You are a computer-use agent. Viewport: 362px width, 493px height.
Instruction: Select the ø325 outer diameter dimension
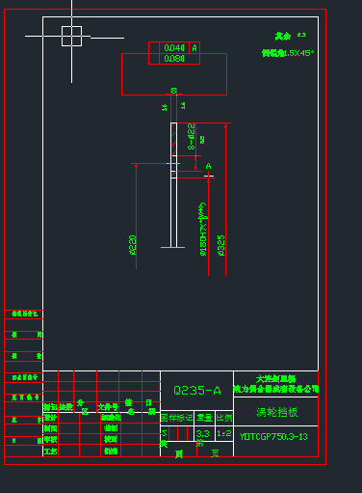click(221, 245)
